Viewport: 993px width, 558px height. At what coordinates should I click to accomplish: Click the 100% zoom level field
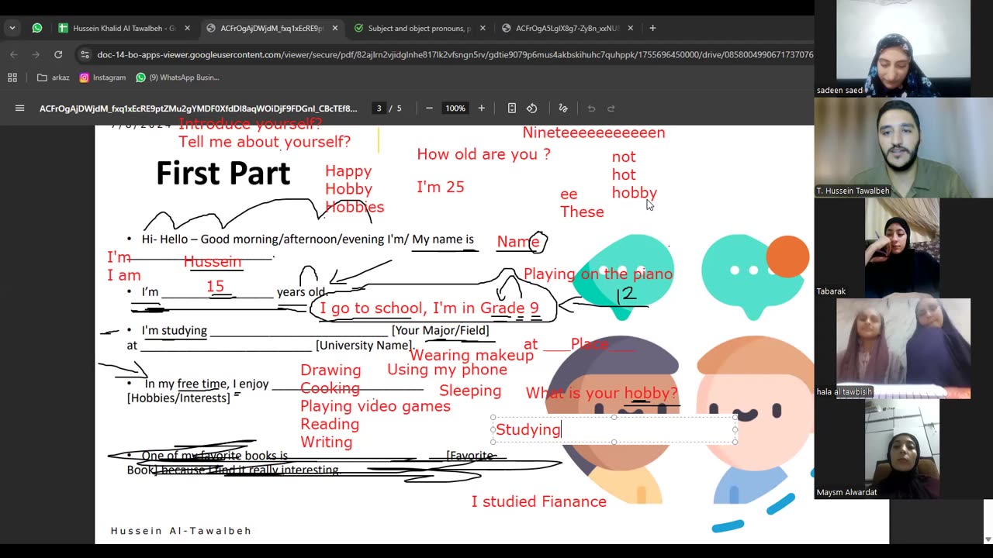click(x=455, y=108)
